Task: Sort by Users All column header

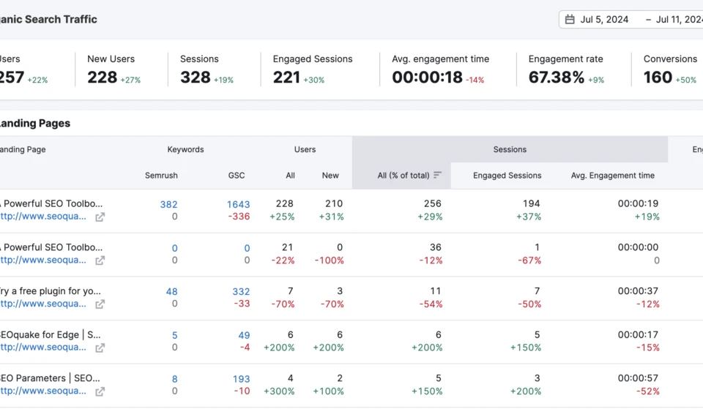Action: pyautogui.click(x=290, y=176)
